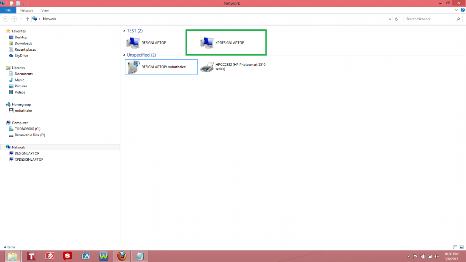Viewport: 466px width, 262px height.
Task: Select DESIGNLAPTOP: mdurthaler media device icon
Action: (133, 67)
